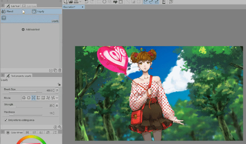The height and width of the screenshot is (144, 246).
Task: Toggle the tool property lock icon
Action: pos(59,84)
